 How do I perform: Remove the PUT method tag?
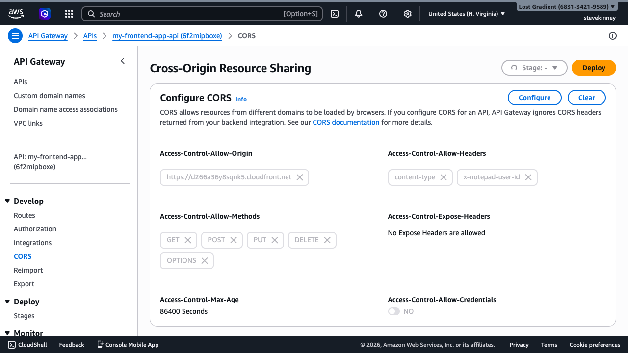pos(275,240)
